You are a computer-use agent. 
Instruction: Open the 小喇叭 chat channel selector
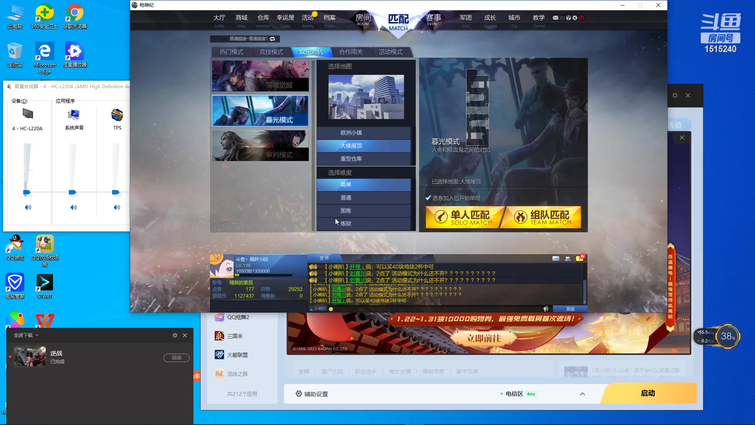[318, 309]
